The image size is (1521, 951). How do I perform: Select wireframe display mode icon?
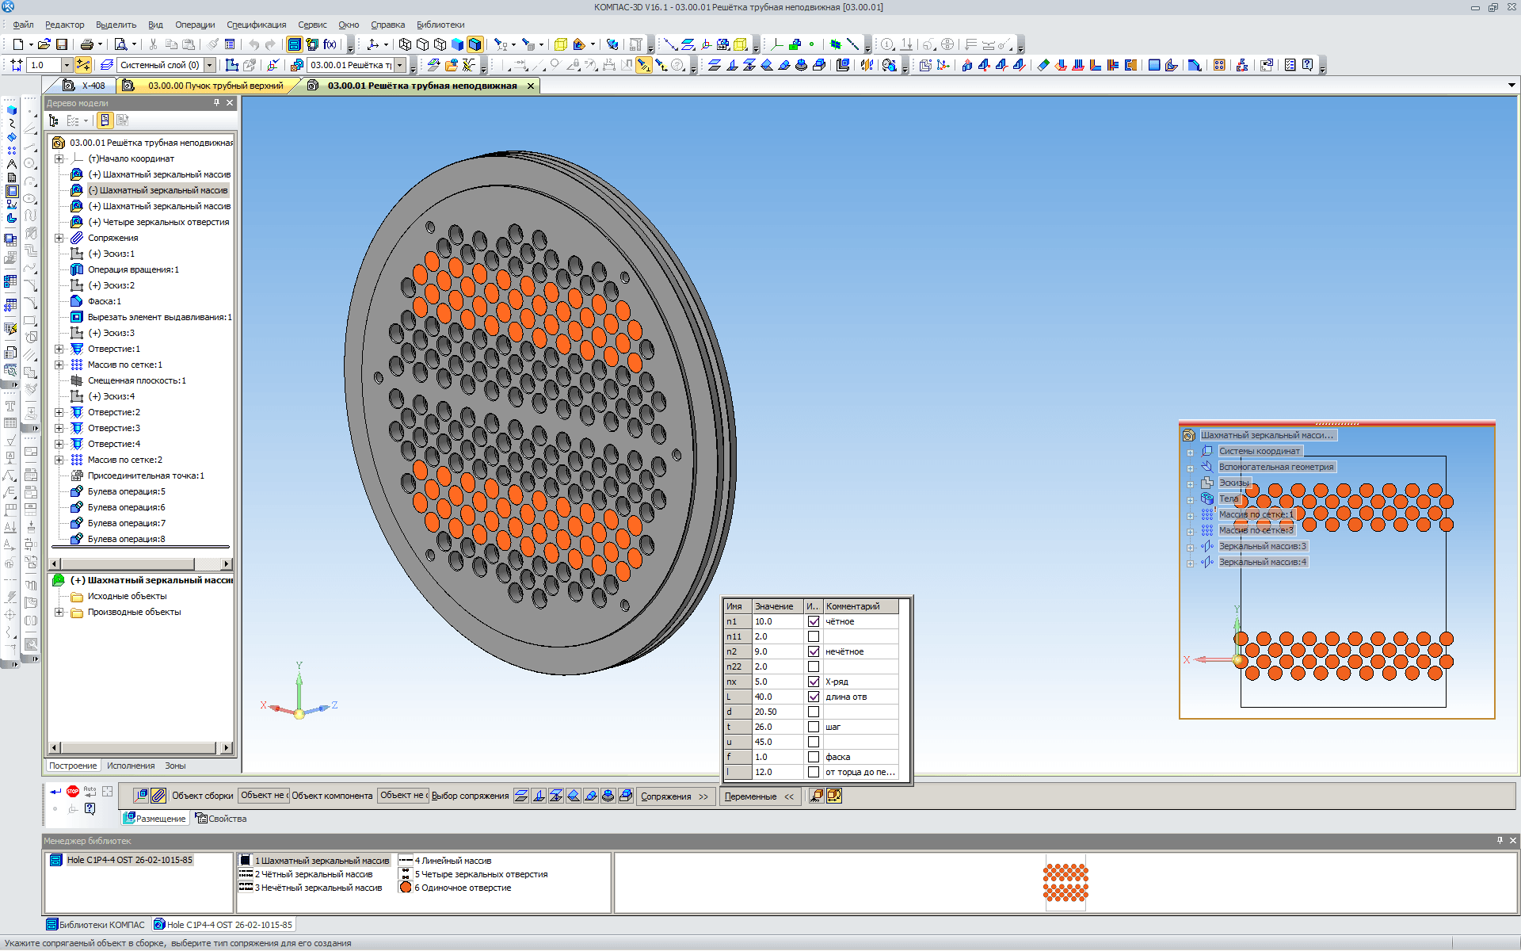point(405,44)
